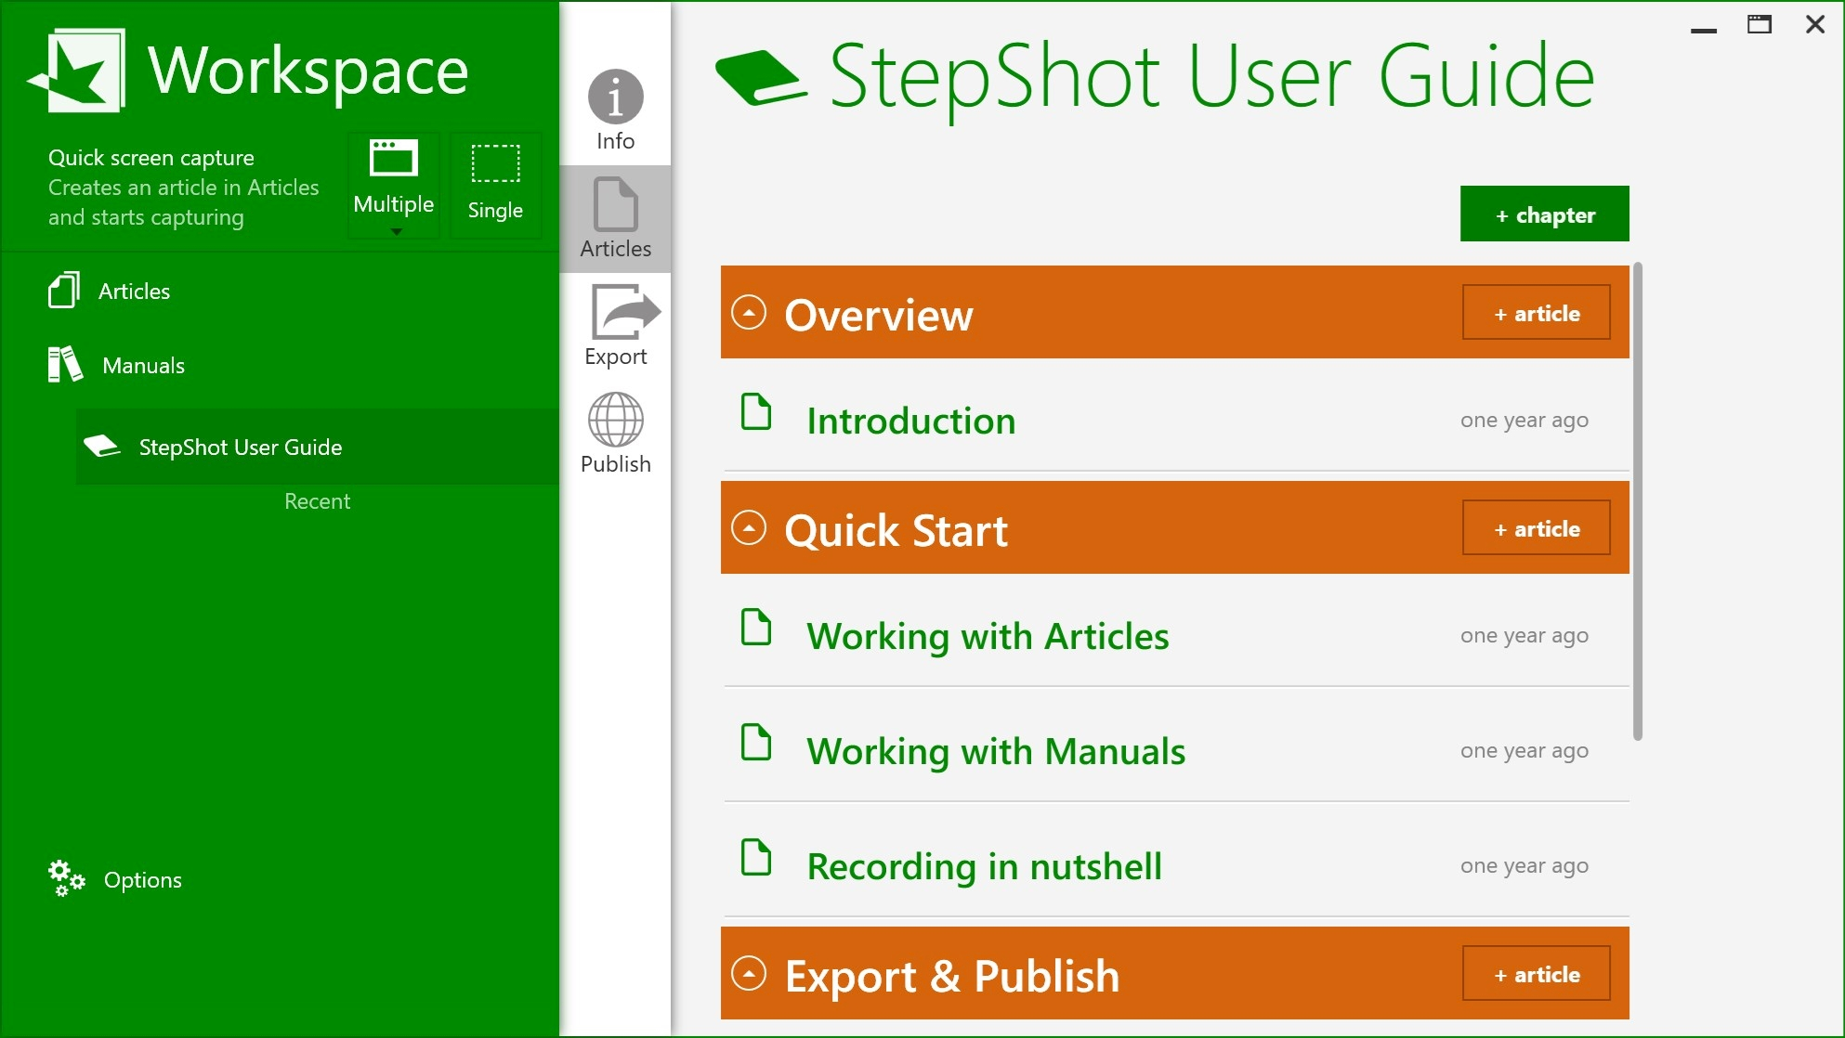Open Working with Manuals article

point(995,751)
